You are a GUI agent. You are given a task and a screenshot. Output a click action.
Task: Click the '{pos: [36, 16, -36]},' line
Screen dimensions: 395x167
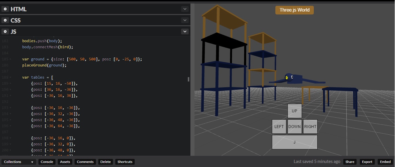coord(55,90)
